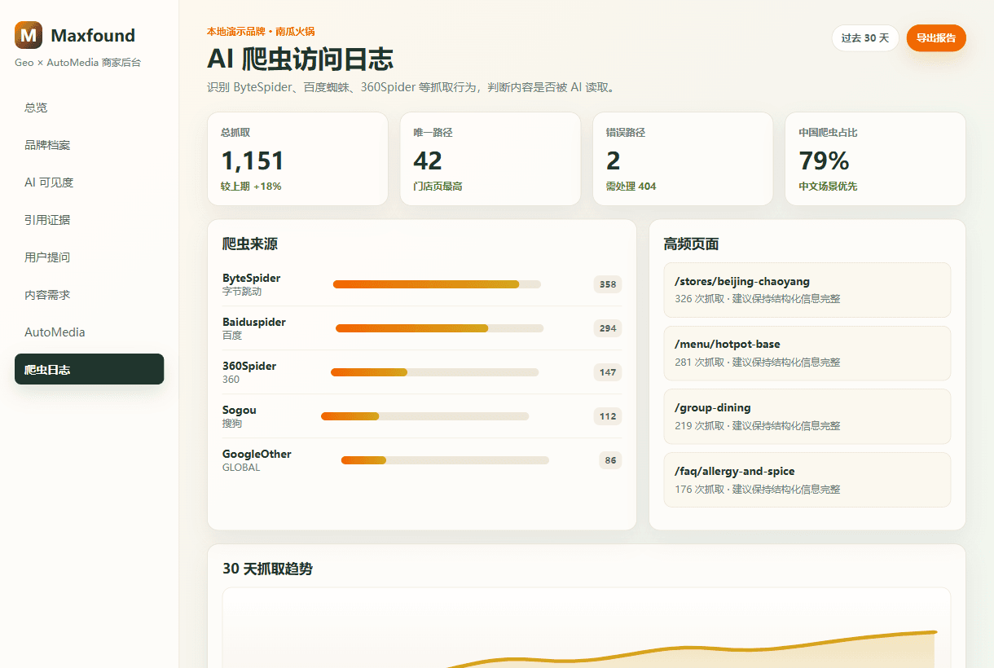Click the AI 爬虫访问日志 page title
Screen dimensions: 994x668
tap(301, 59)
